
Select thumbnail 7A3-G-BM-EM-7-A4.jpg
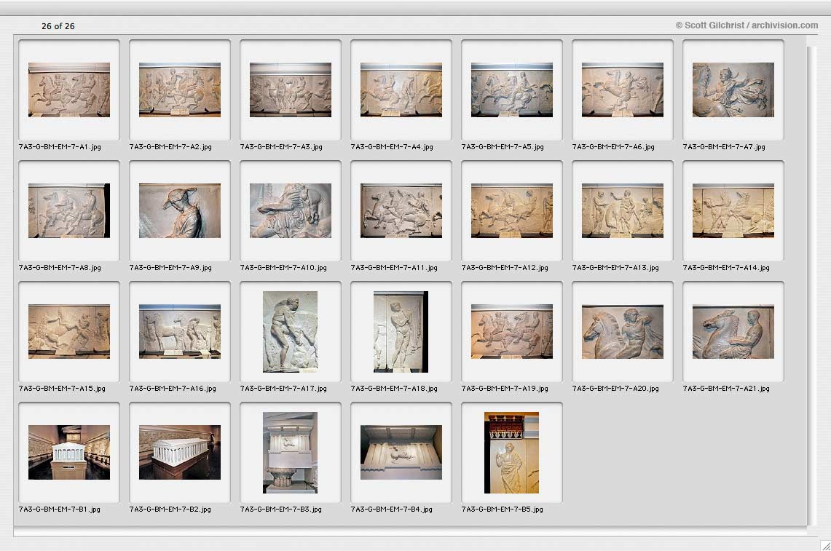pos(401,90)
